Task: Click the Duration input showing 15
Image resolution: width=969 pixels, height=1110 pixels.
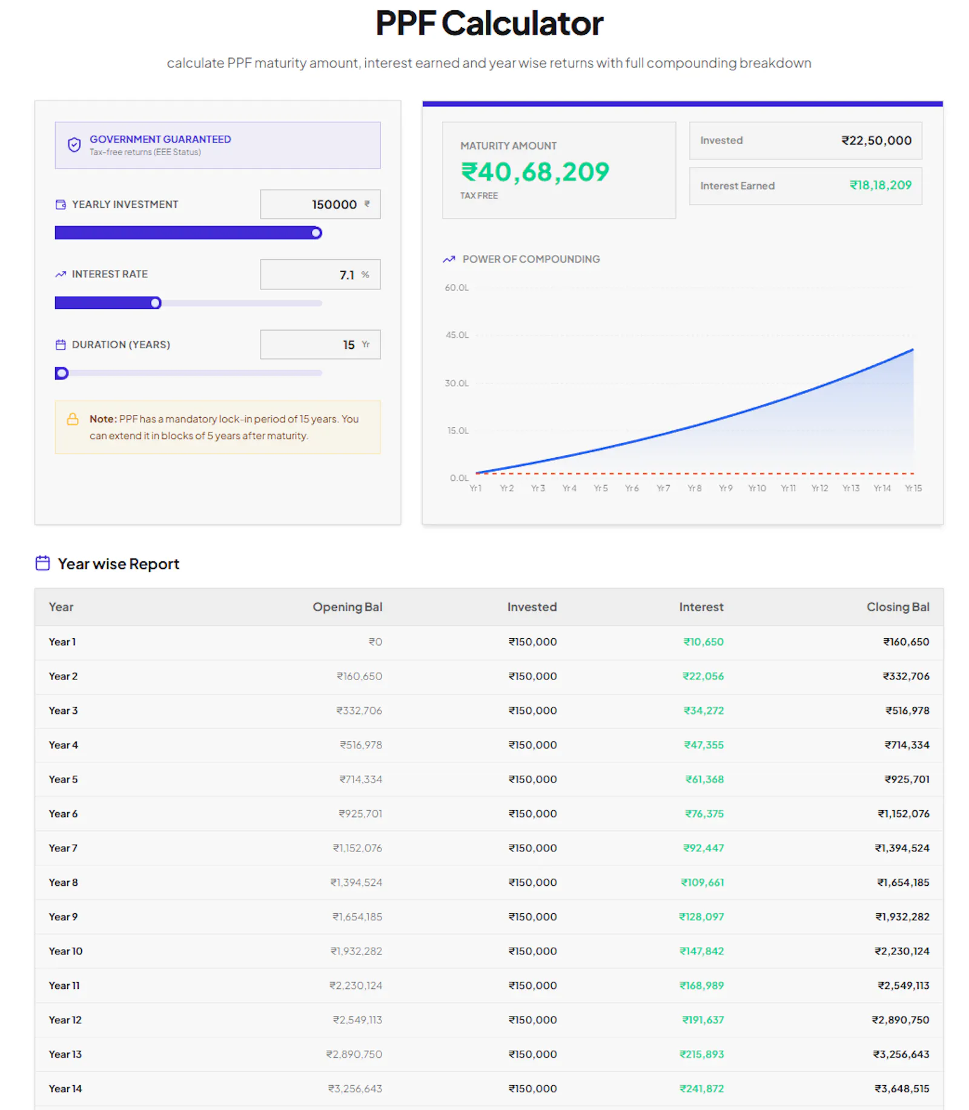Action: click(x=320, y=345)
